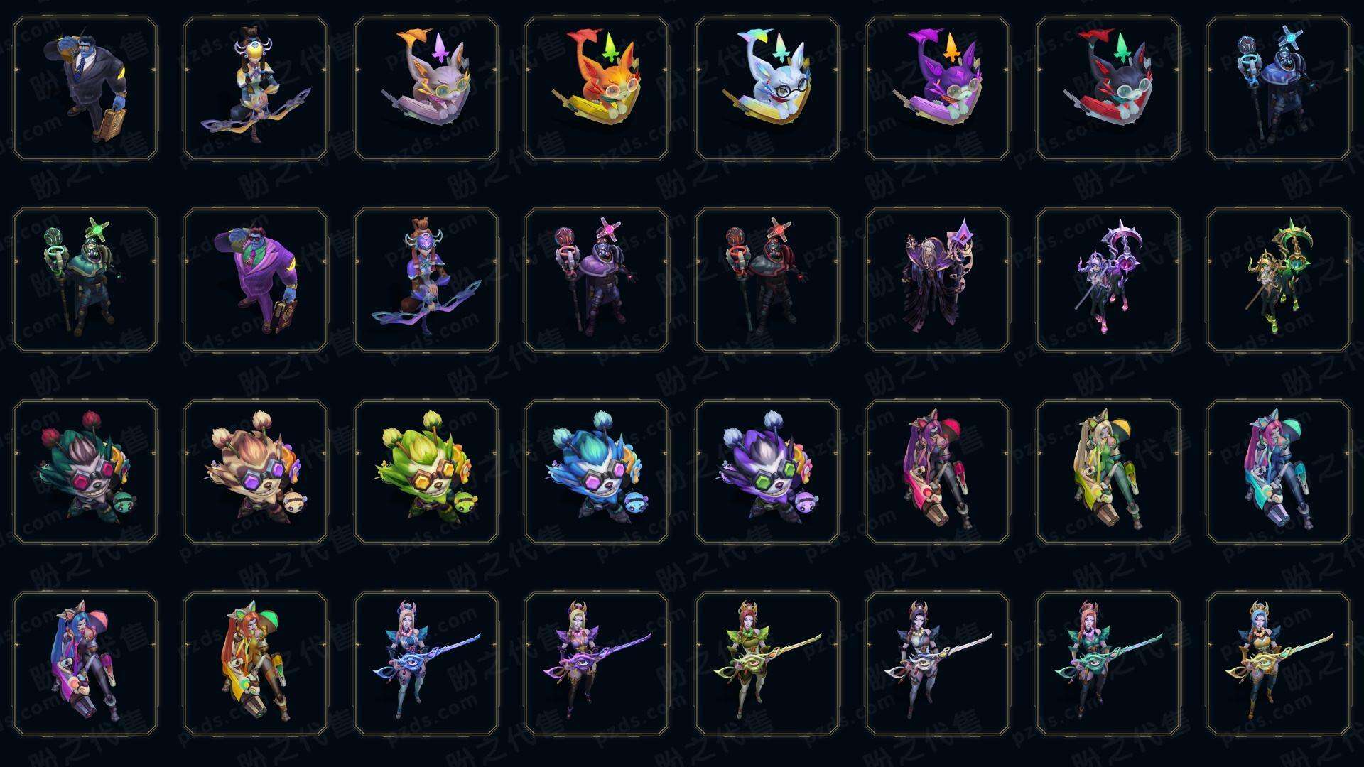Pick the gold armored blue haired sword lady

point(1279,664)
